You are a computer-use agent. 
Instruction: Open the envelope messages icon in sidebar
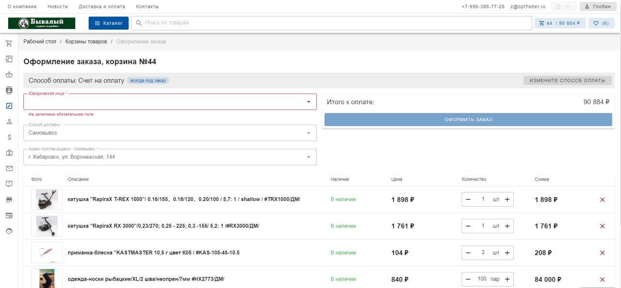(9, 168)
